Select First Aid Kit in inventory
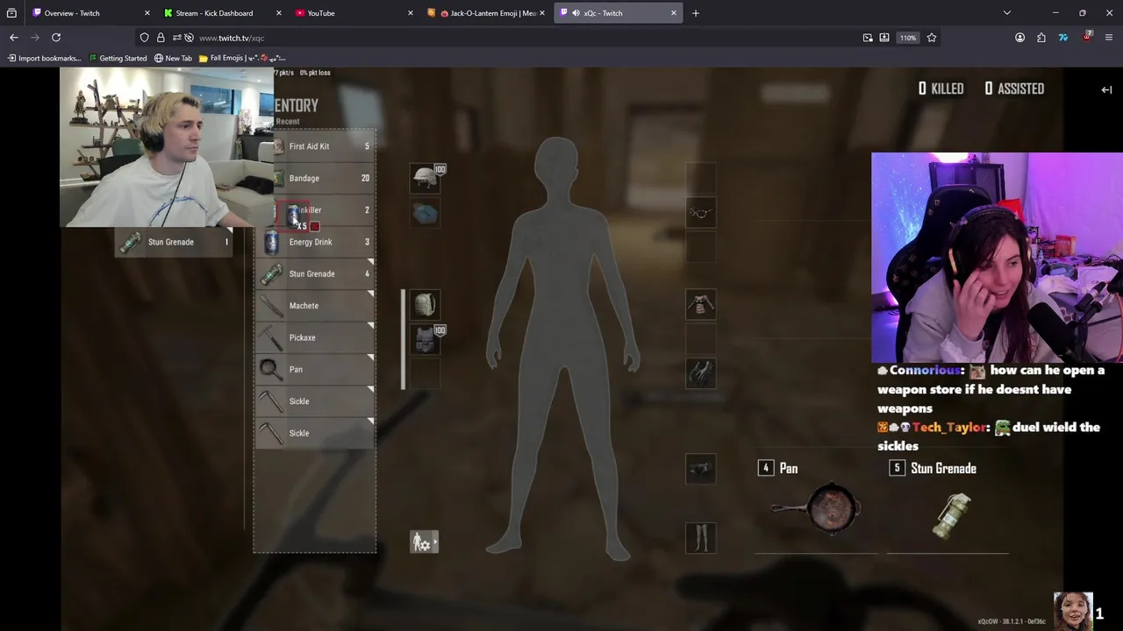Image resolution: width=1123 pixels, height=631 pixels. 316,146
